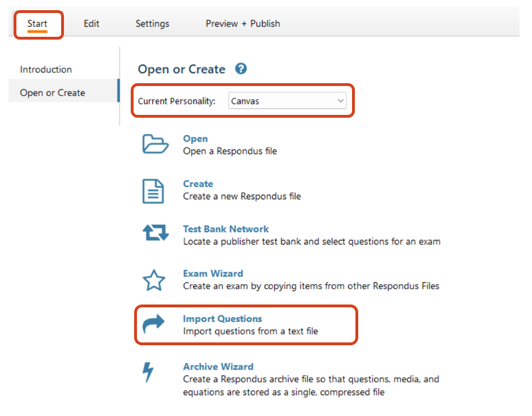Open help for Open or Create

(x=241, y=69)
